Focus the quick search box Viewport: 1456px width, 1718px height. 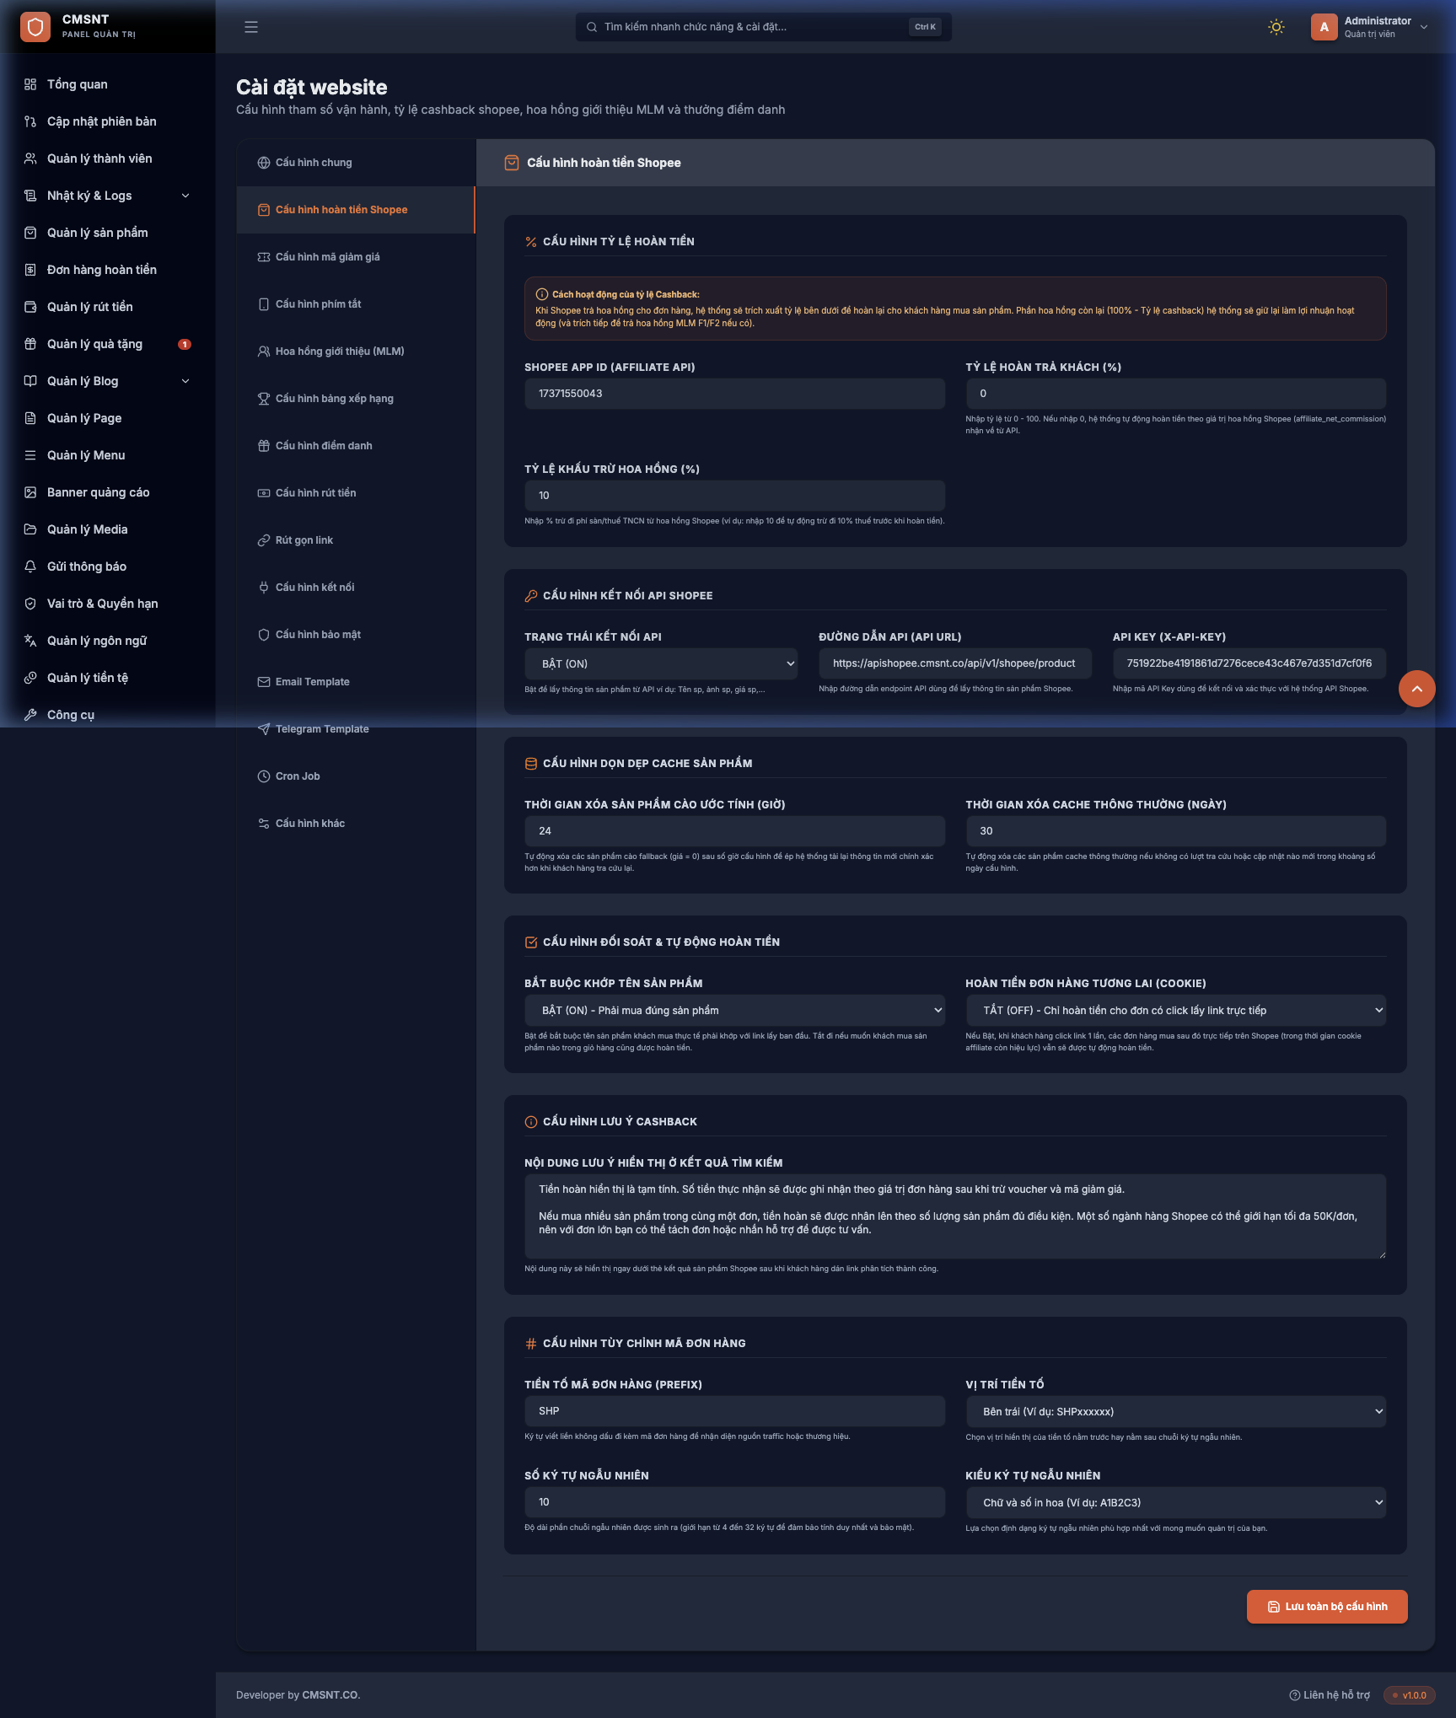763,27
